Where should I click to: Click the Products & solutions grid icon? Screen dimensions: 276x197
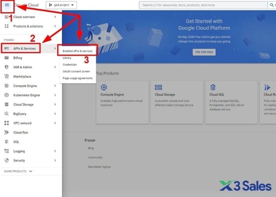tap(7, 26)
